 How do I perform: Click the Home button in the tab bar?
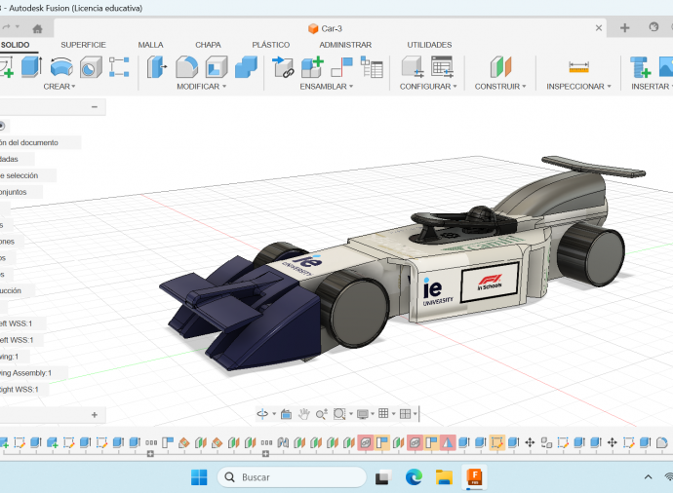[37, 28]
